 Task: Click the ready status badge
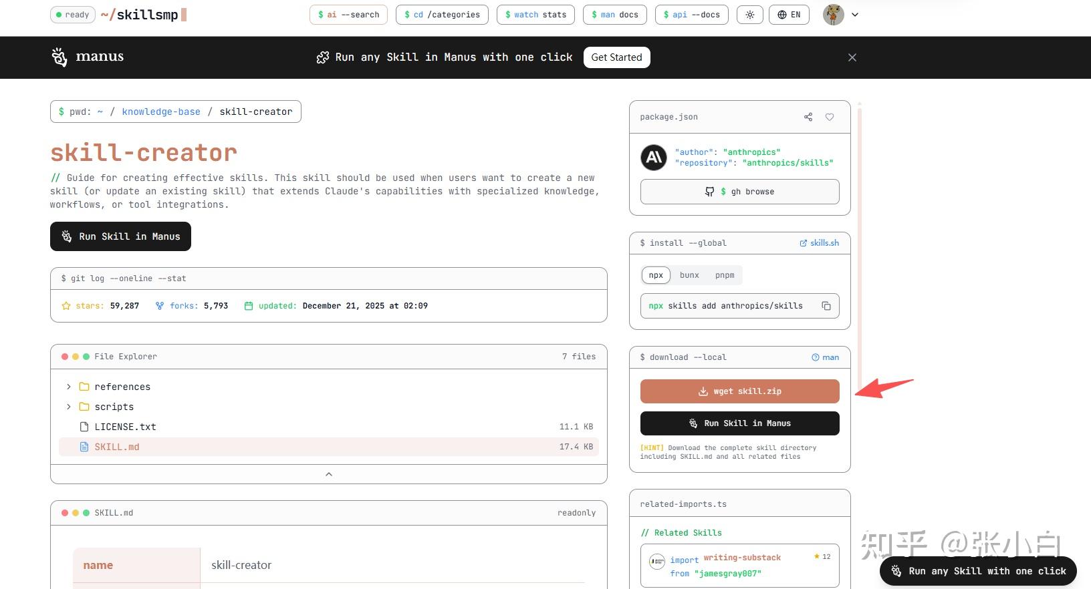tap(73, 15)
